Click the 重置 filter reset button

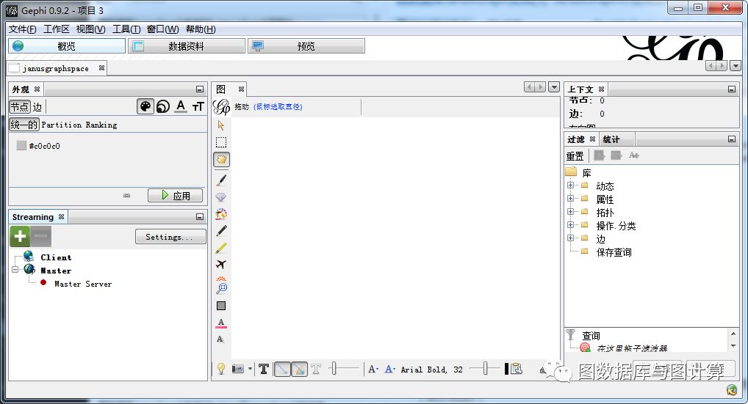click(x=575, y=156)
